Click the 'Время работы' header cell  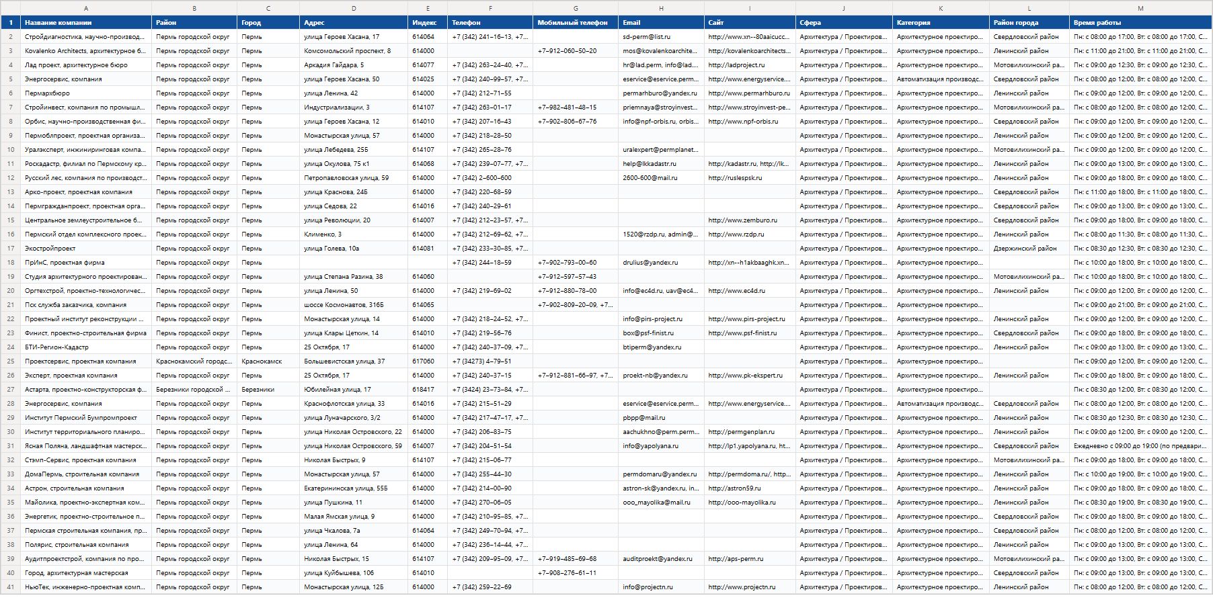click(1140, 22)
